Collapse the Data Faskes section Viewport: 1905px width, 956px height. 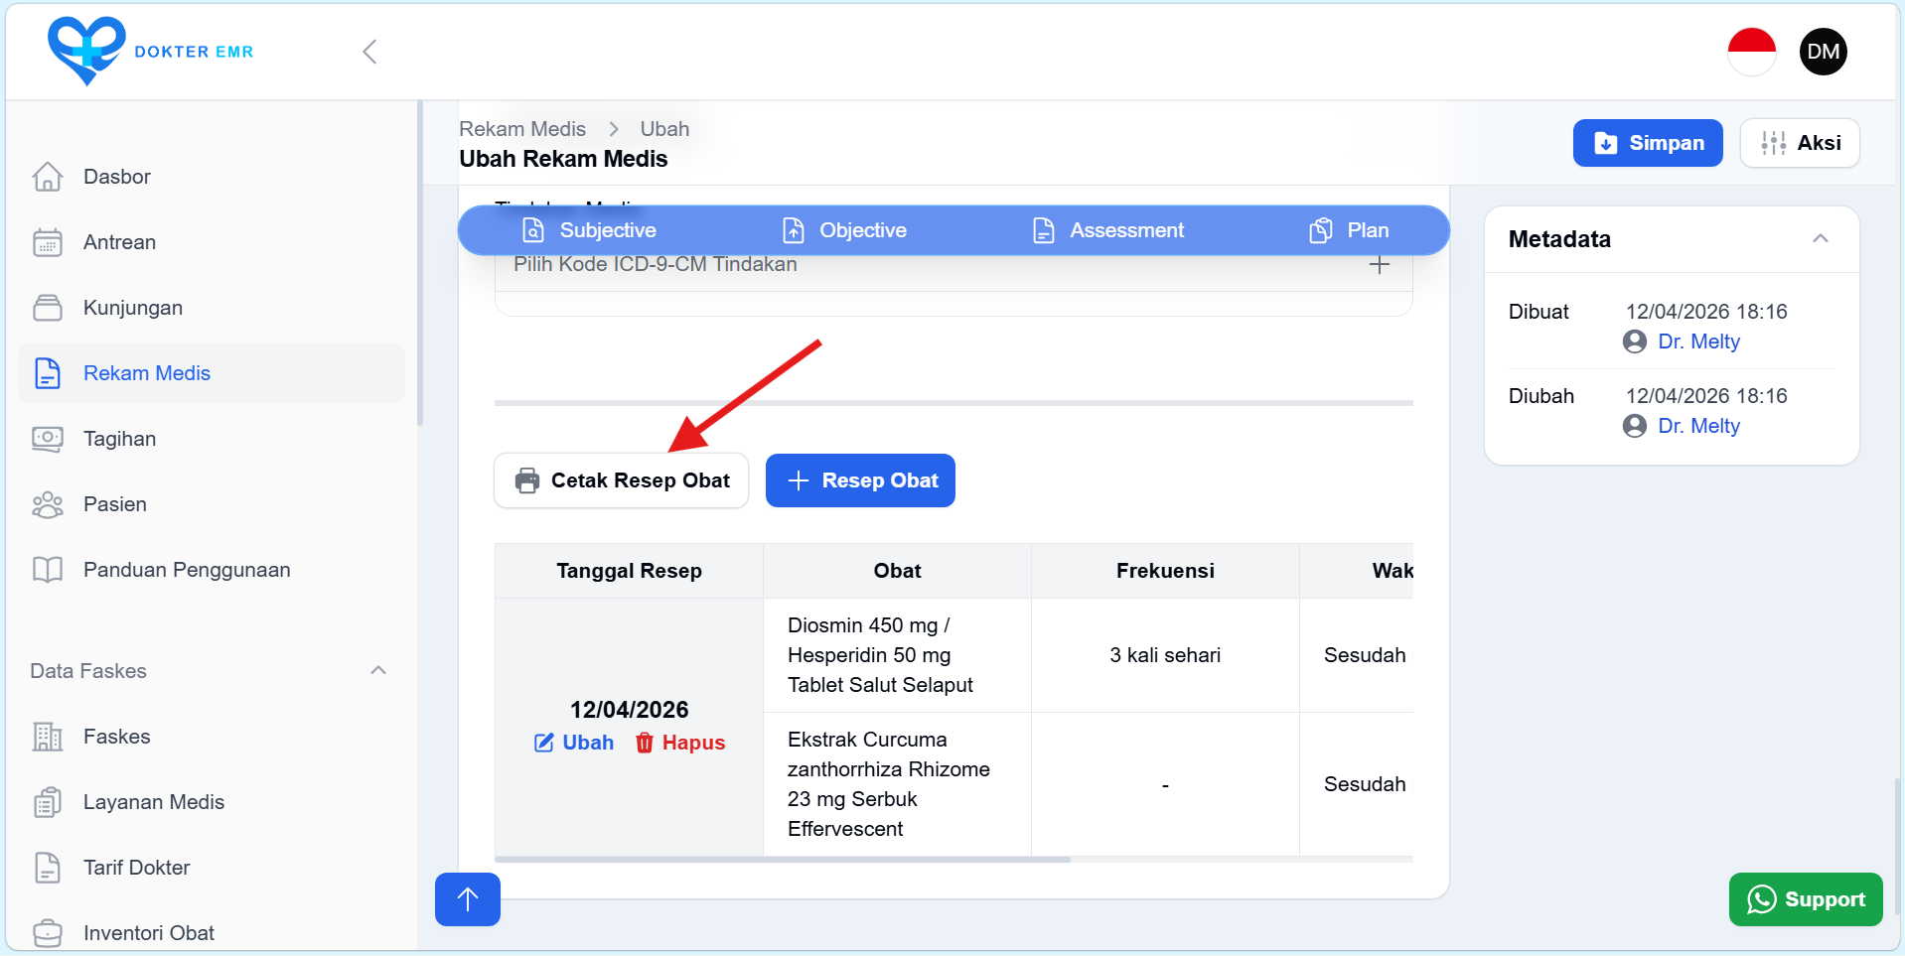[378, 671]
